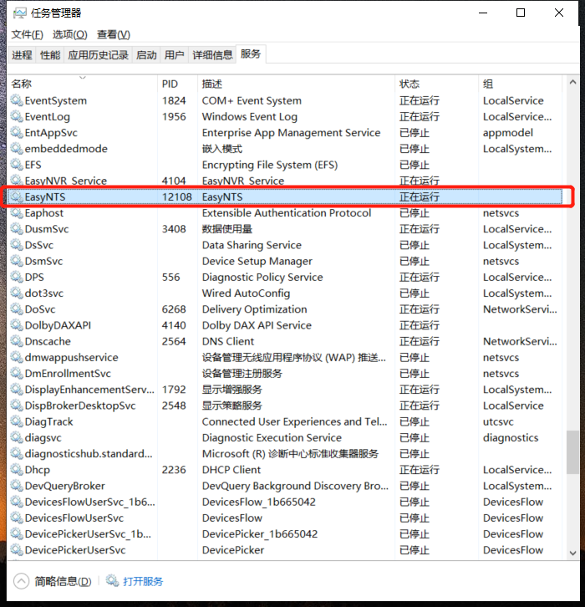Sort by the 状态 column header
Viewport: 585px width, 607px height.
436,84
